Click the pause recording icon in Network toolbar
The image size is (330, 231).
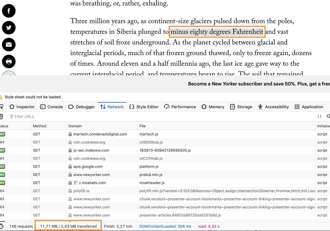tap(319, 116)
